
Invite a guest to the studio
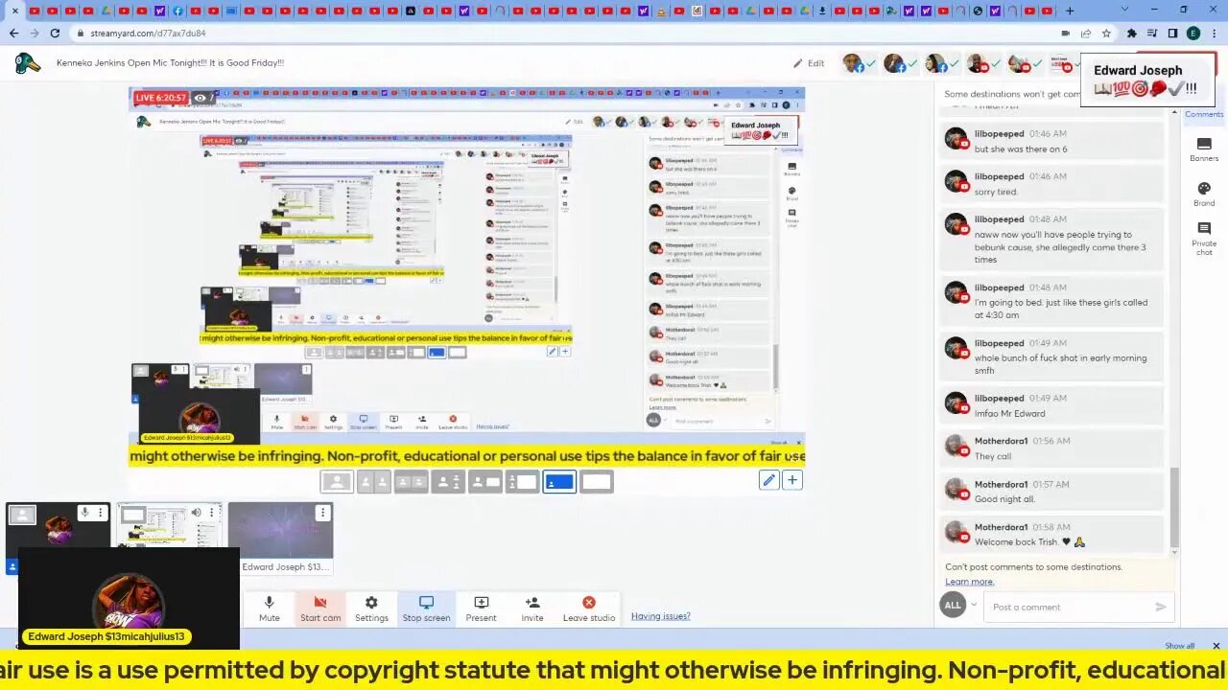(532, 609)
